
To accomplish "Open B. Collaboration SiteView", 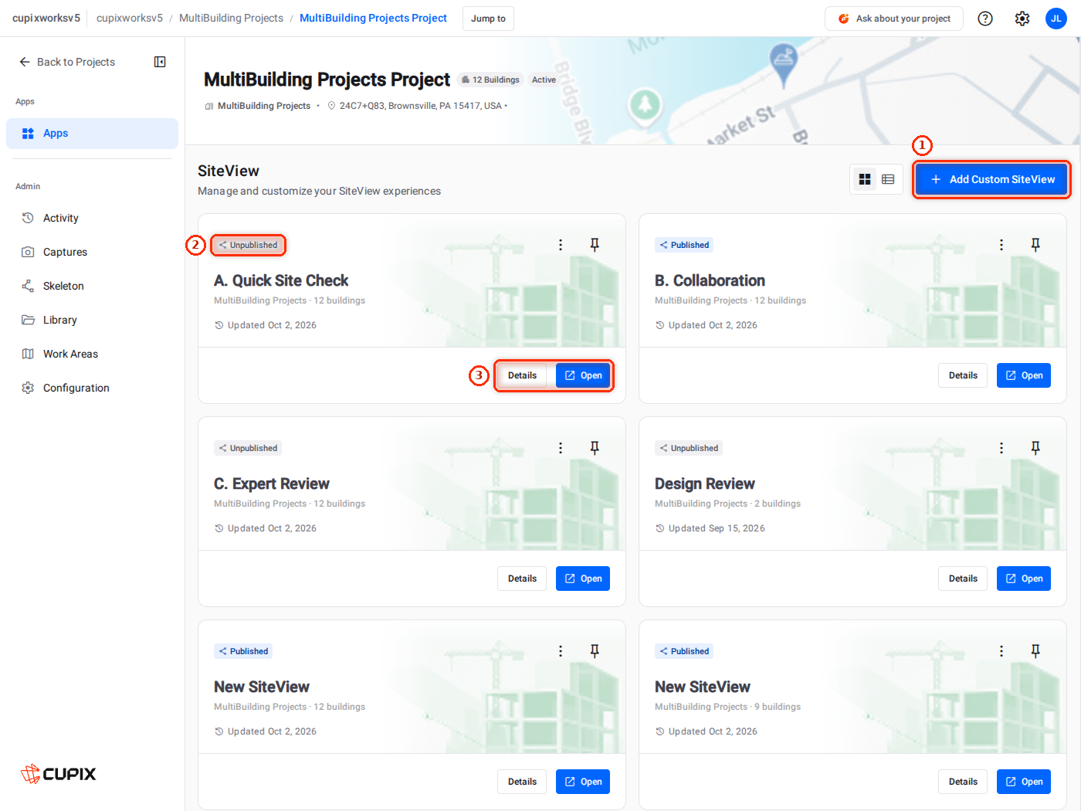I will [x=1024, y=375].
